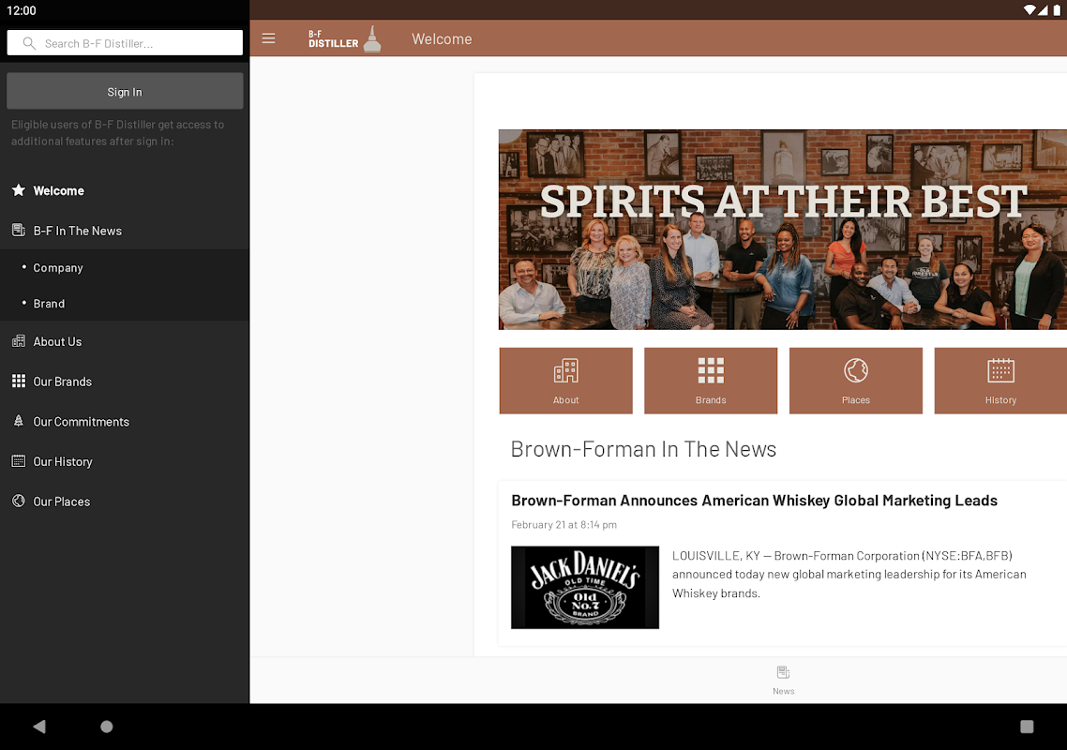Screen dimensions: 1067x750
Task: Click the Welcome page title
Action: (x=442, y=38)
